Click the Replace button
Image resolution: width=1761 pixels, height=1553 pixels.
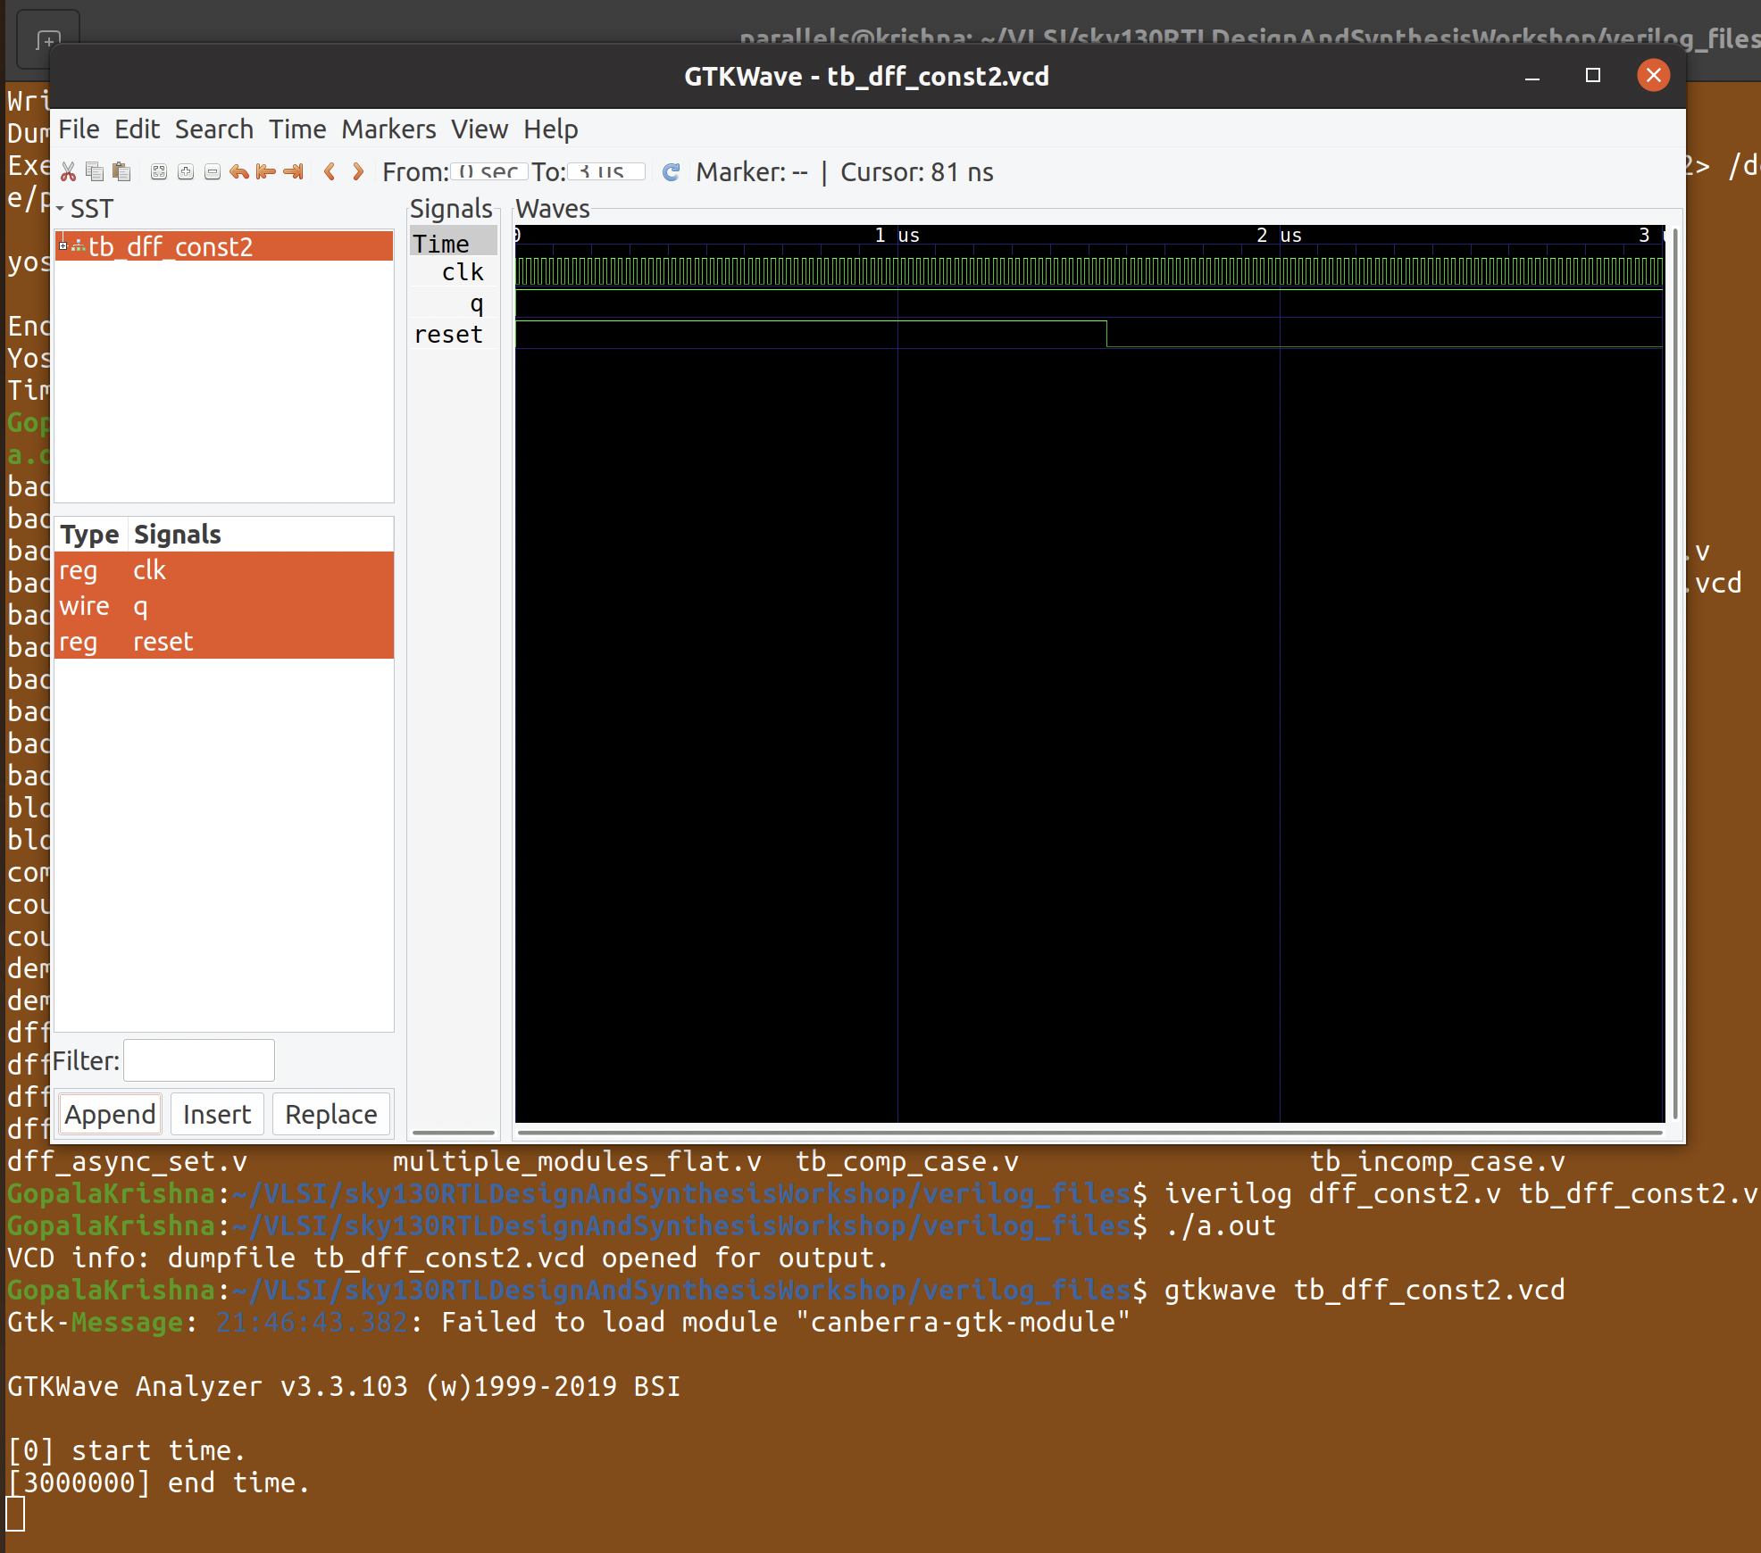pyautogui.click(x=330, y=1114)
